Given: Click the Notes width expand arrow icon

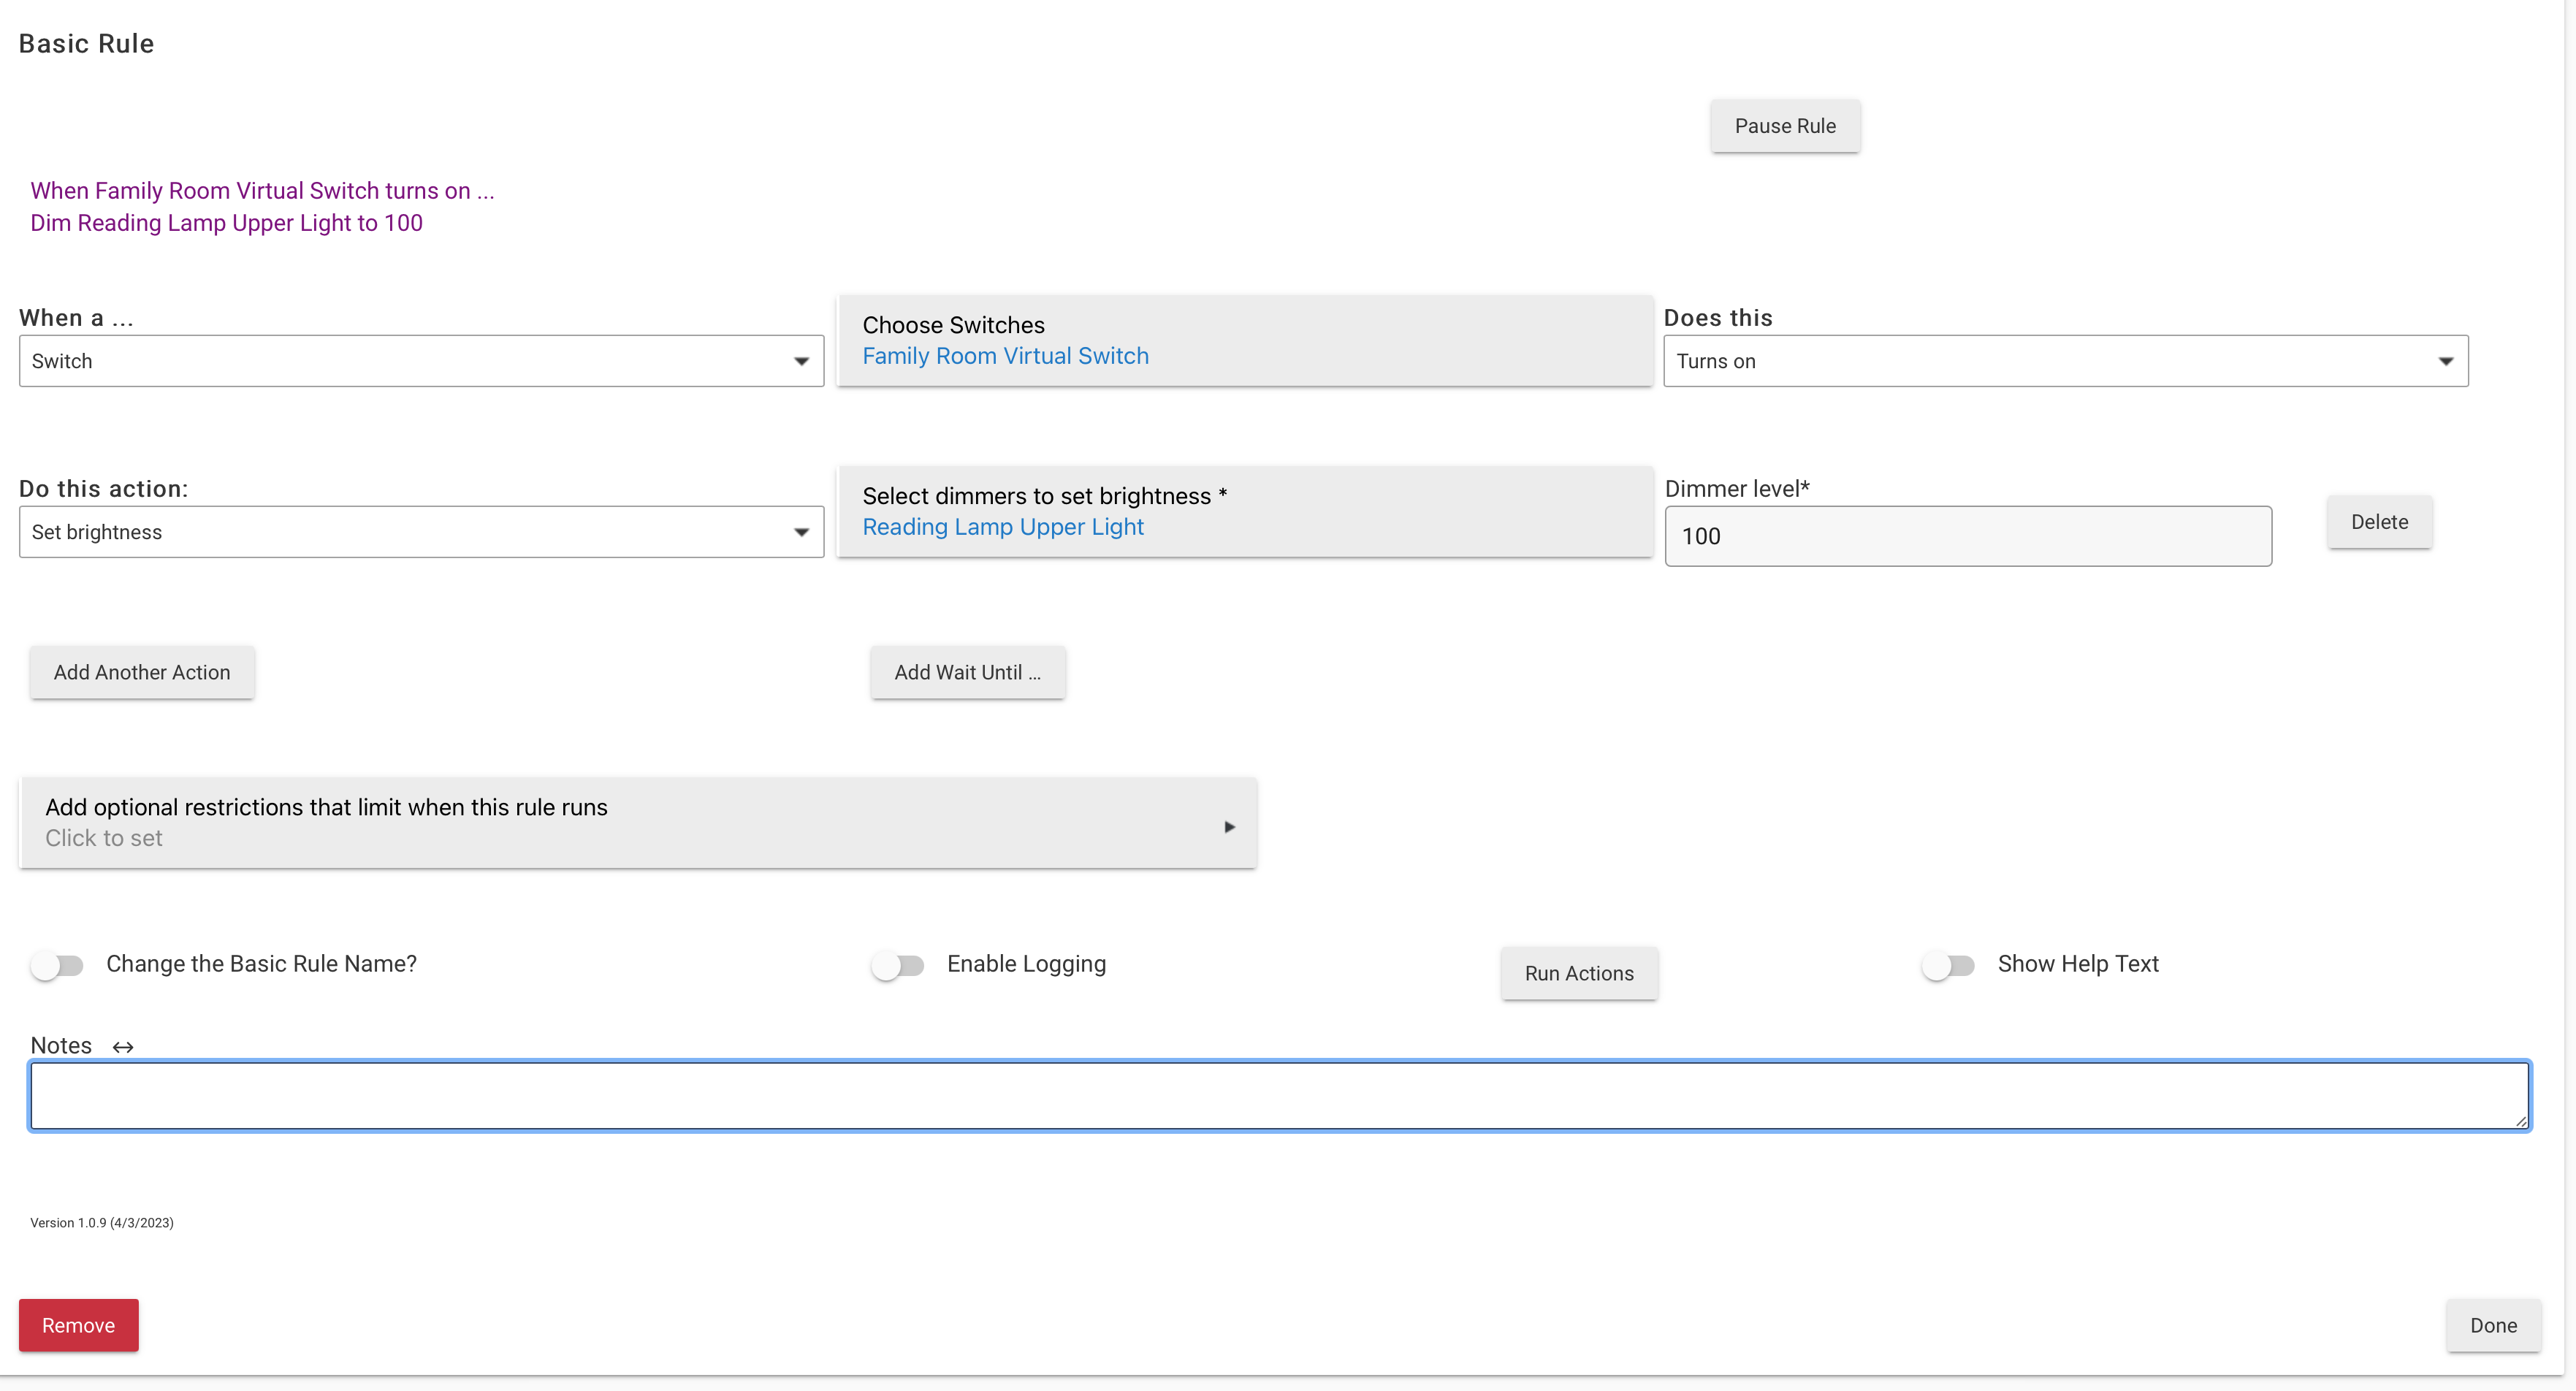Looking at the screenshot, I should tap(123, 1047).
